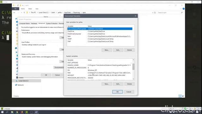Select TEMP row in User variables

pos(100,39)
